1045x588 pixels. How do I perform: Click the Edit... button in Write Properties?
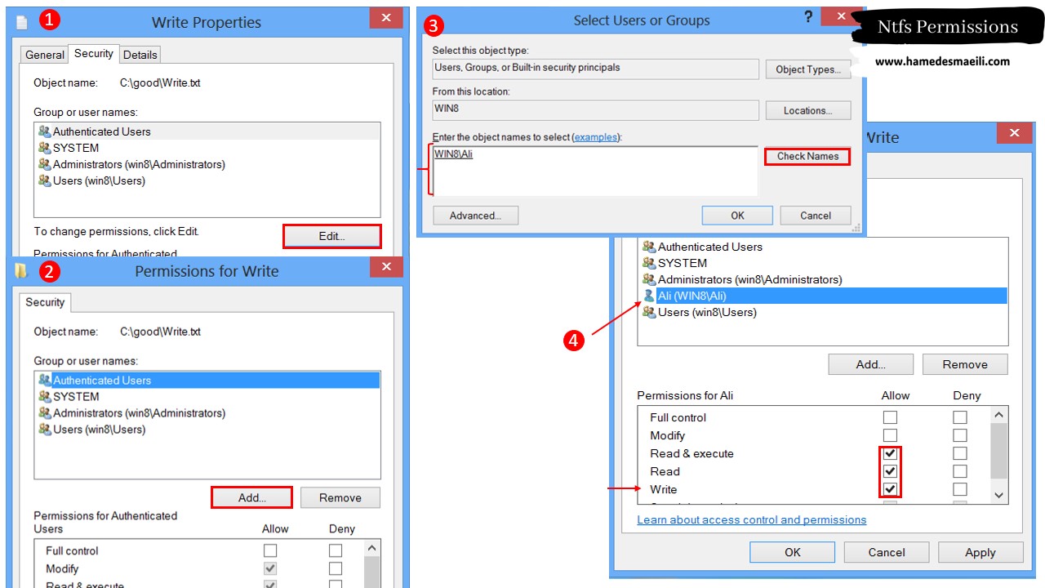point(331,236)
